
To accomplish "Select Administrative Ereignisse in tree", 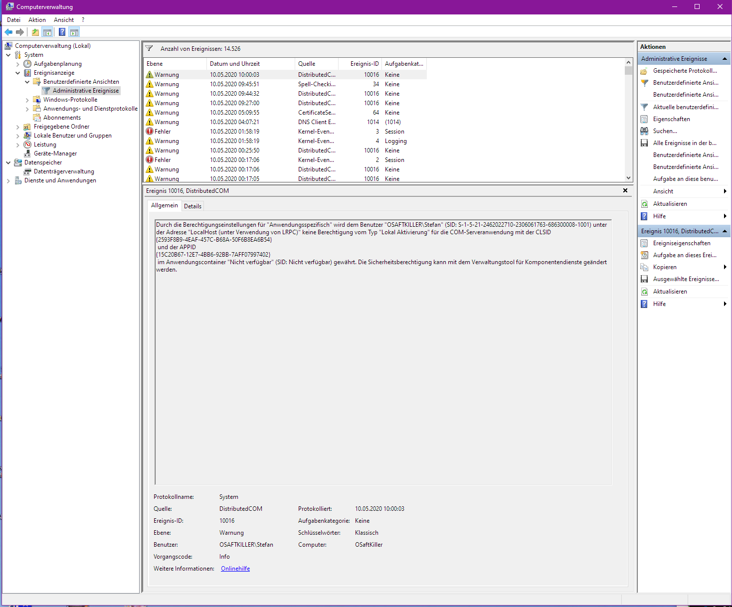I will pyautogui.click(x=86, y=91).
